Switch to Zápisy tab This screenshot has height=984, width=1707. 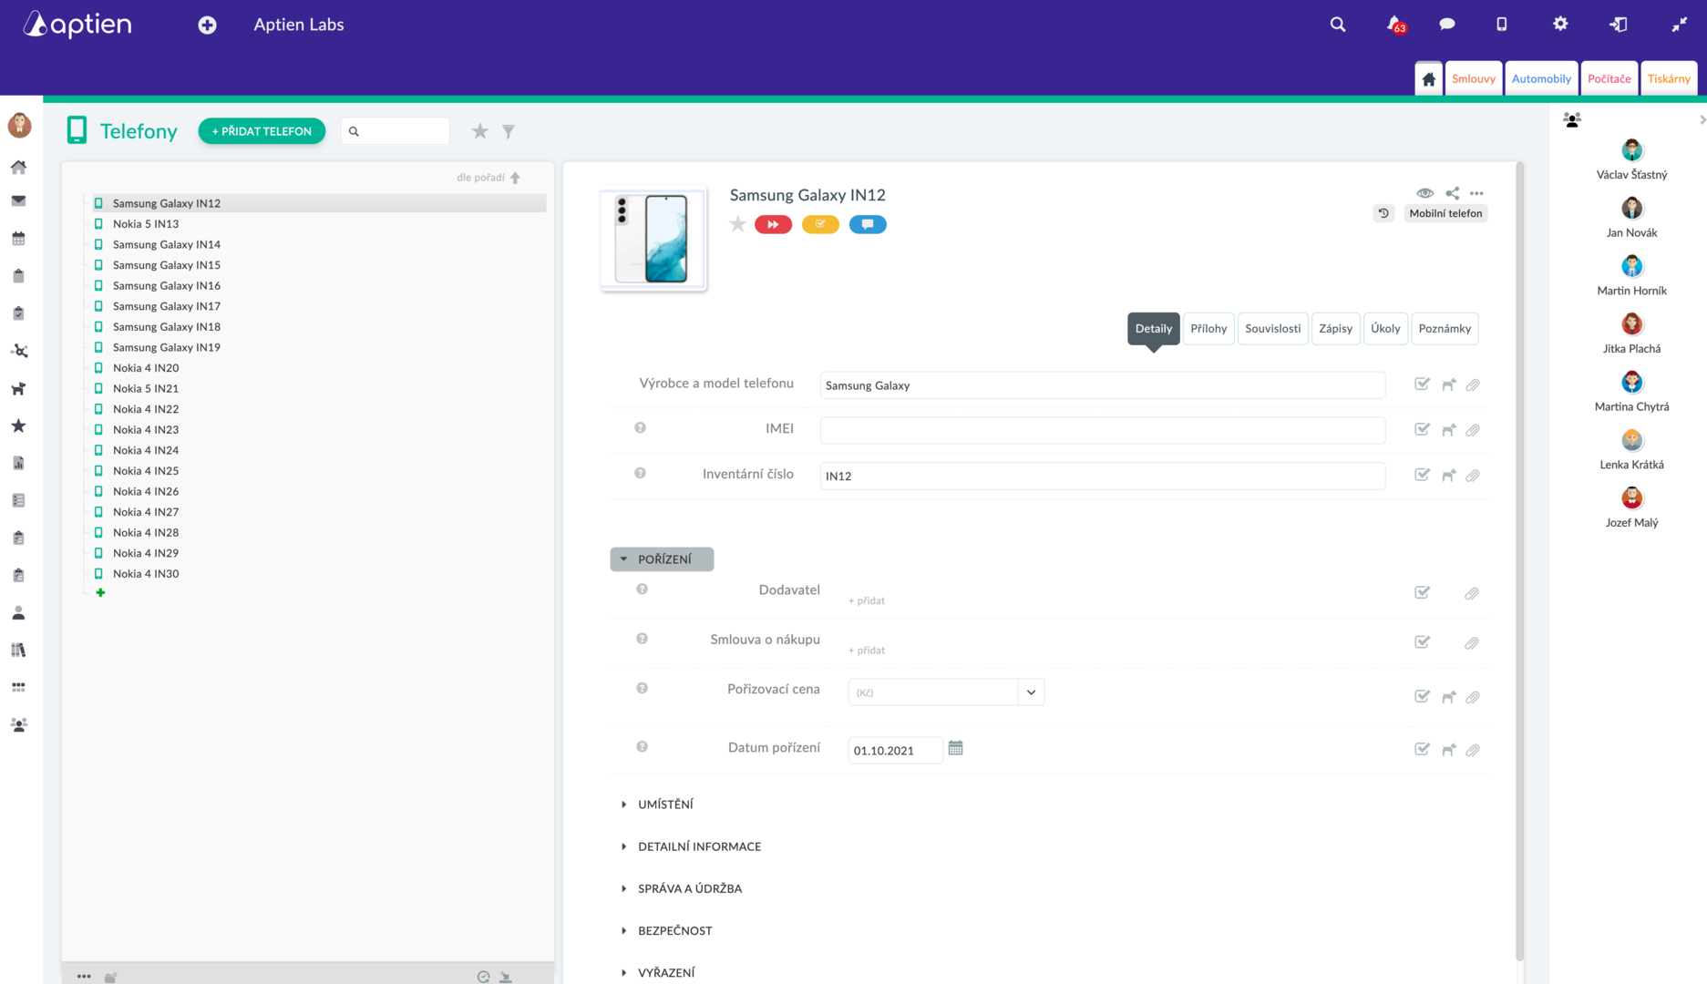click(1335, 329)
